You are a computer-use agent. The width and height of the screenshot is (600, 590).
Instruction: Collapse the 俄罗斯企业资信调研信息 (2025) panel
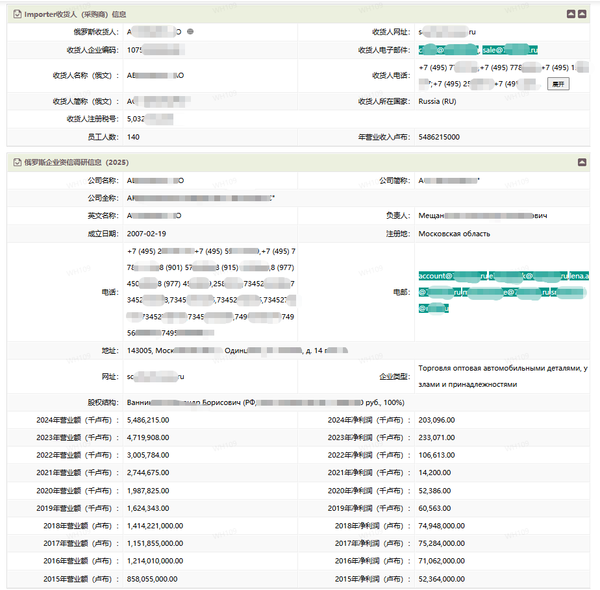[x=582, y=162]
